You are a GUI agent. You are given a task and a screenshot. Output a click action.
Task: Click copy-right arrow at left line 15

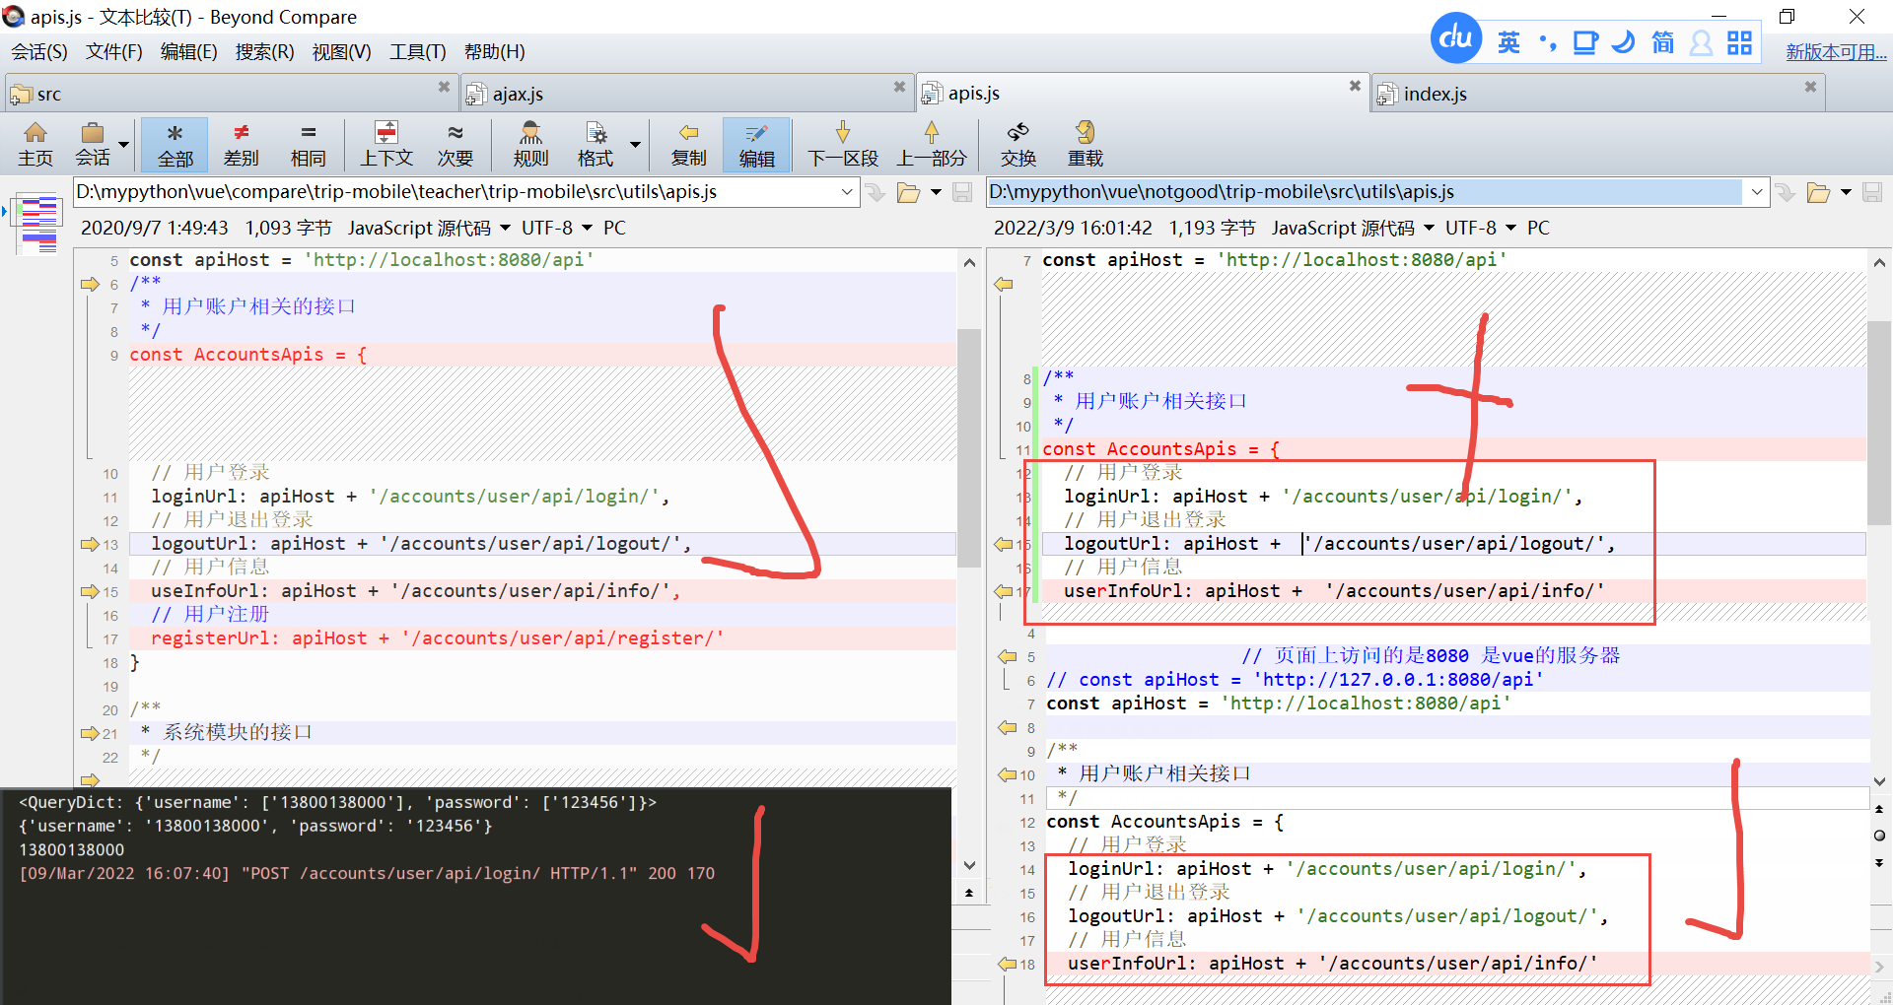(x=90, y=591)
